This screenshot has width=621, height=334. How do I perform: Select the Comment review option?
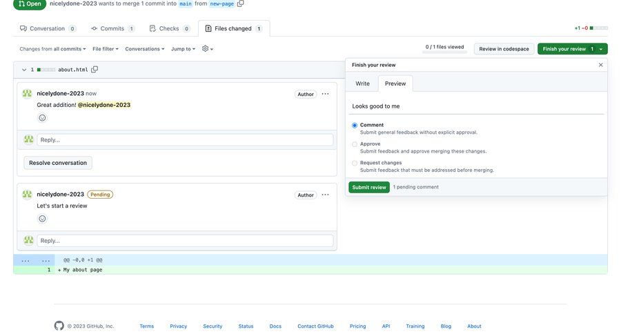pyautogui.click(x=355, y=125)
